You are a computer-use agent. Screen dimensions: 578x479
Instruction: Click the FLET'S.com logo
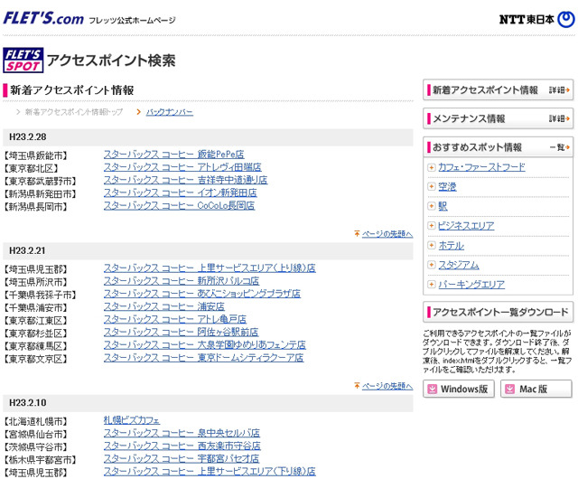click(43, 18)
